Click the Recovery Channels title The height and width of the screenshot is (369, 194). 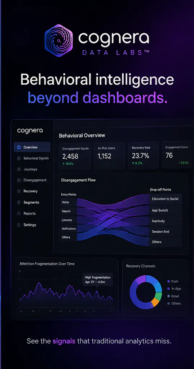(x=141, y=266)
